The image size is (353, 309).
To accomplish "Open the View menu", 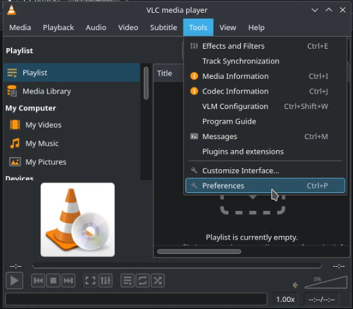I will [228, 28].
